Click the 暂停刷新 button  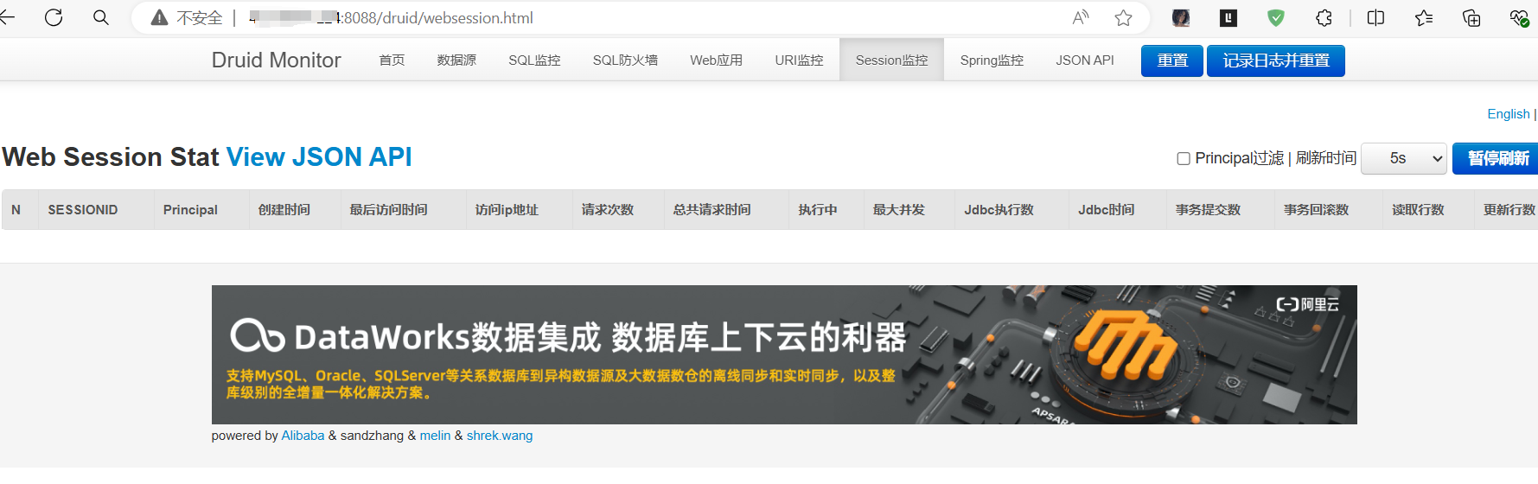click(1496, 158)
